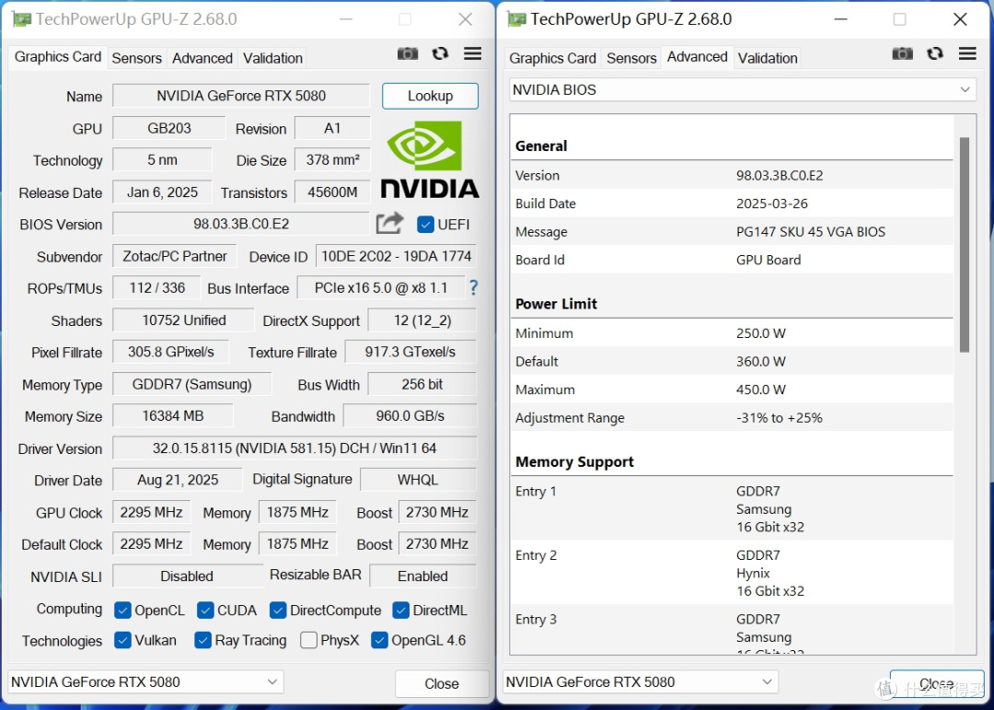Select Advanced tab in right window
Image resolution: width=994 pixels, height=710 pixels.
point(697,57)
